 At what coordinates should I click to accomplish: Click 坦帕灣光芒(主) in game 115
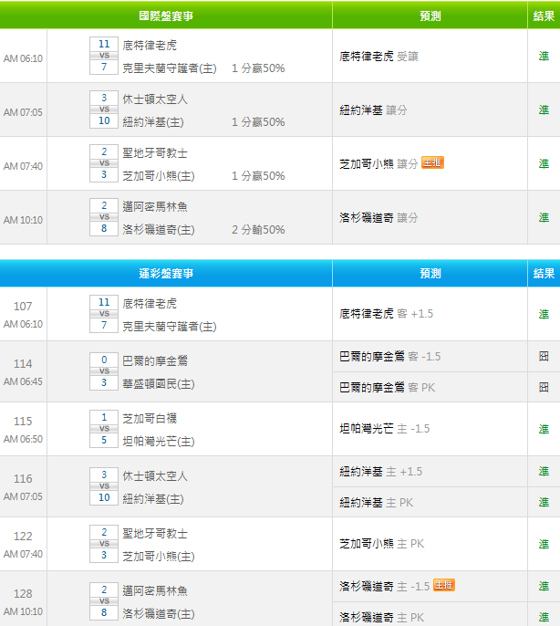(159, 442)
